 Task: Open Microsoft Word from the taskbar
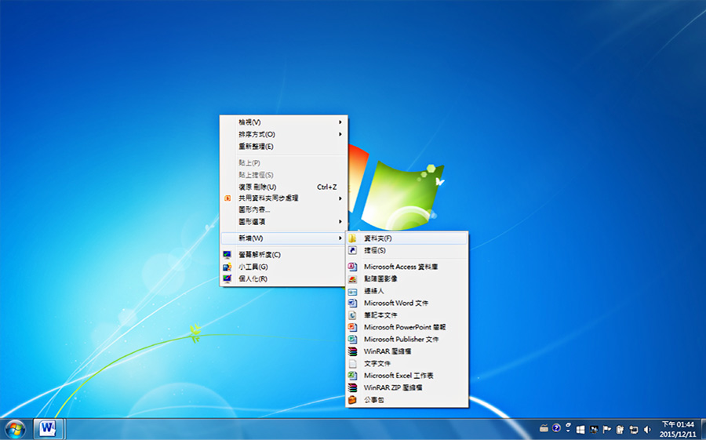click(x=49, y=429)
